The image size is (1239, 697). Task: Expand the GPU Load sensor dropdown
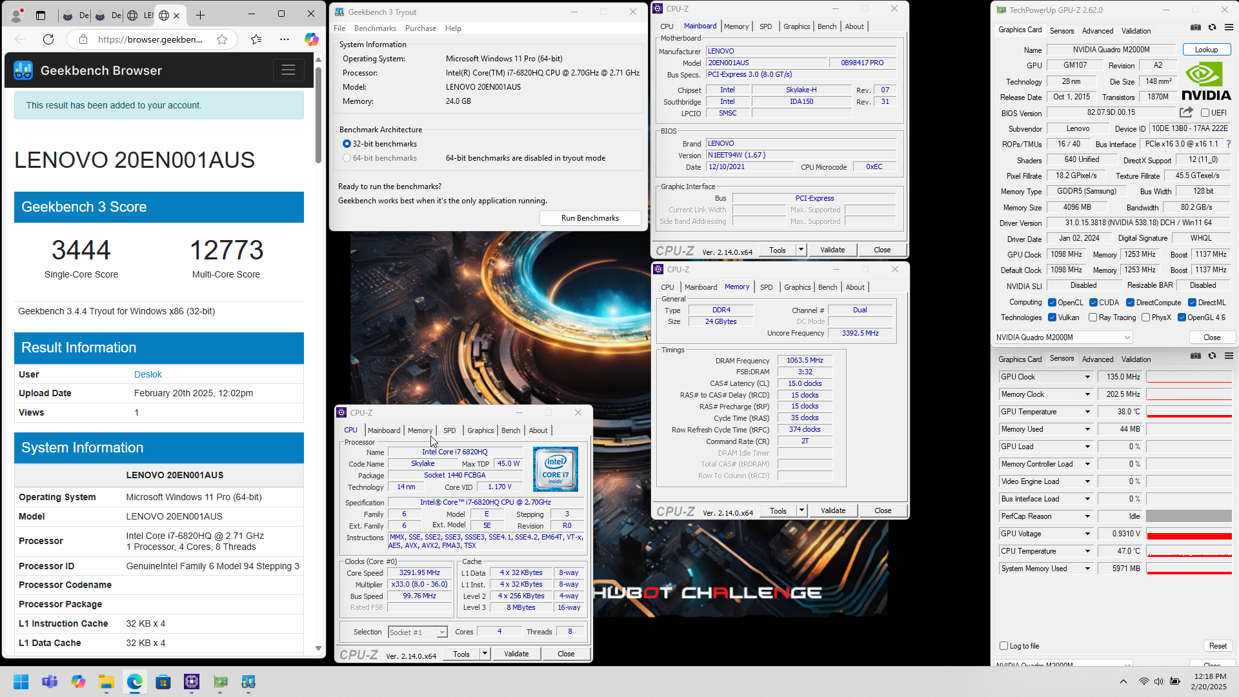pos(1087,447)
